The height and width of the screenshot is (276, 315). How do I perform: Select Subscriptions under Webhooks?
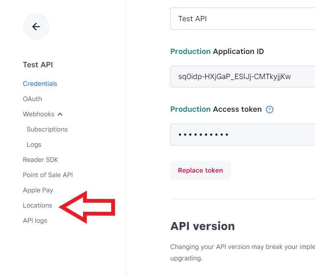(x=47, y=130)
